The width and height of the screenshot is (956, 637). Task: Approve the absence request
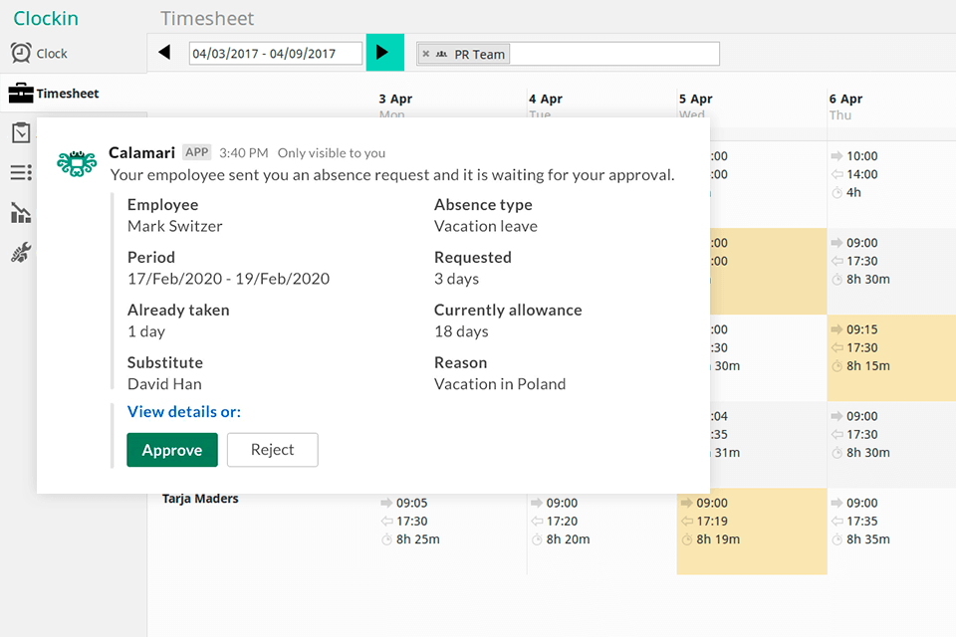click(x=172, y=450)
